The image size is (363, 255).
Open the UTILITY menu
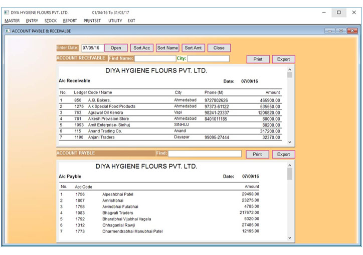coord(115,20)
